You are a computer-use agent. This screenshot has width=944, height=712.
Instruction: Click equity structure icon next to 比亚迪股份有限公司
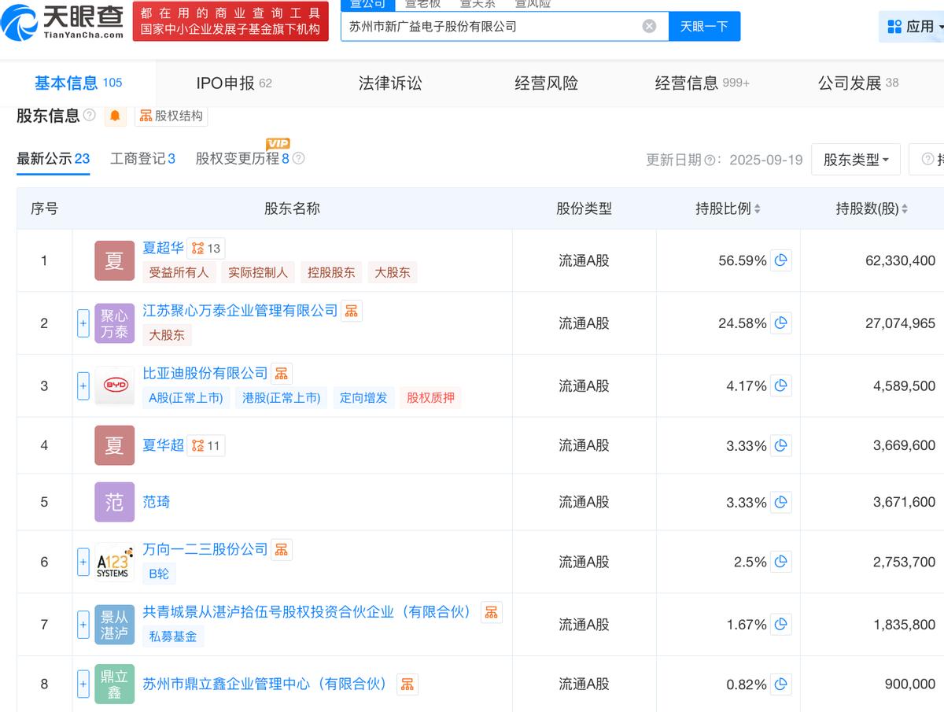tap(282, 373)
